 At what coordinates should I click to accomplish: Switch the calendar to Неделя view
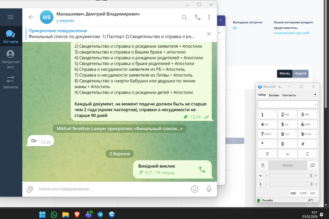pos(300,73)
